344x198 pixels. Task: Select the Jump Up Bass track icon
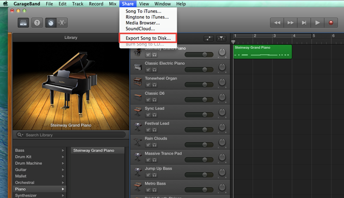(138, 172)
